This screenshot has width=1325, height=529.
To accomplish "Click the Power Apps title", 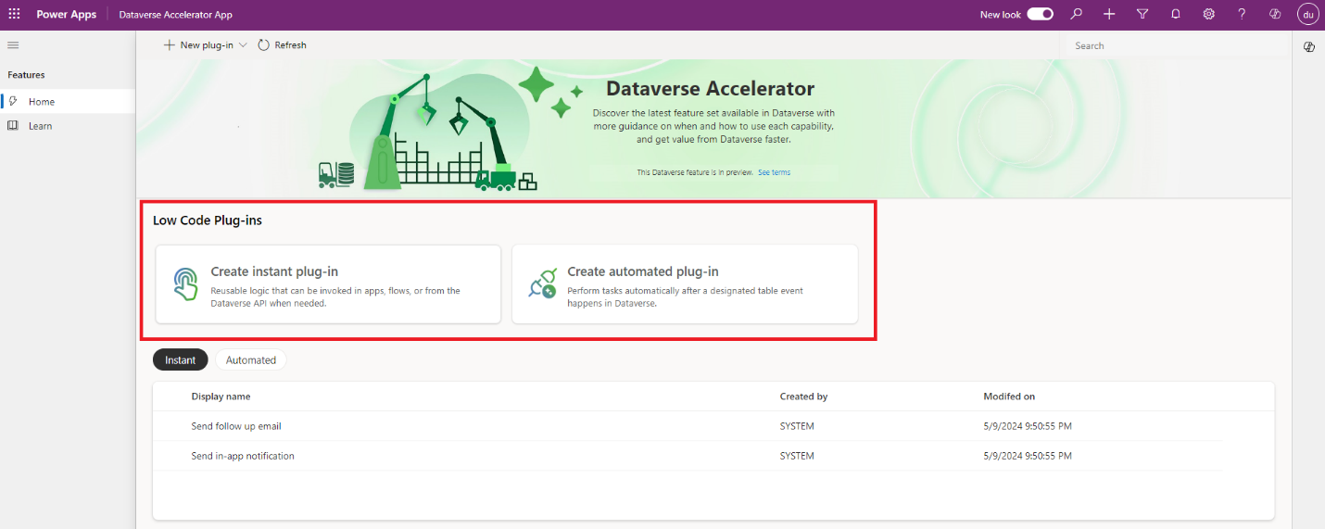I will coord(66,15).
